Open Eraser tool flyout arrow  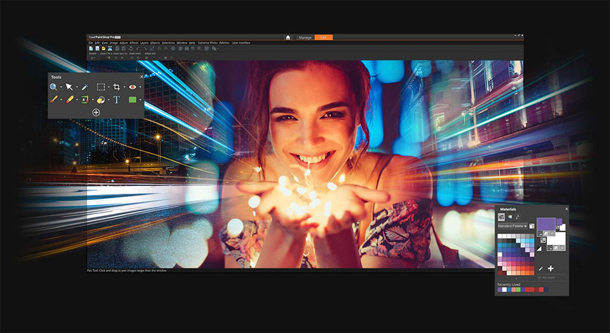(x=76, y=100)
